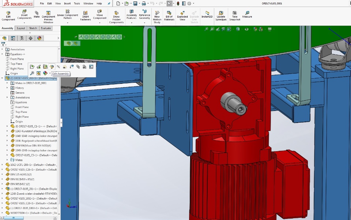351x220 pixels.
Task: Toggle Instant3D on or off
Action: click(207, 14)
